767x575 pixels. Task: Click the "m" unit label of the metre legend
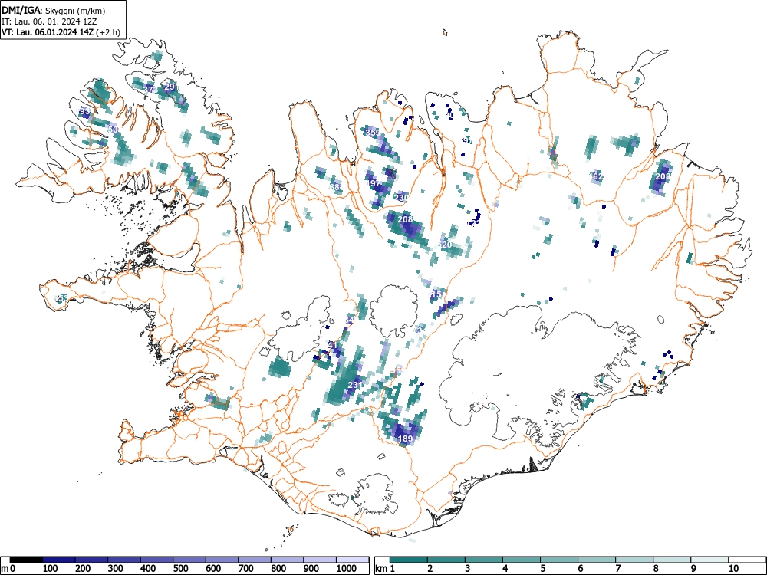[5, 569]
